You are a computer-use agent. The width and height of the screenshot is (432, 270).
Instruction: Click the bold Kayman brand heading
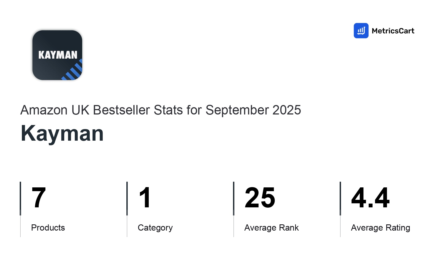(62, 133)
